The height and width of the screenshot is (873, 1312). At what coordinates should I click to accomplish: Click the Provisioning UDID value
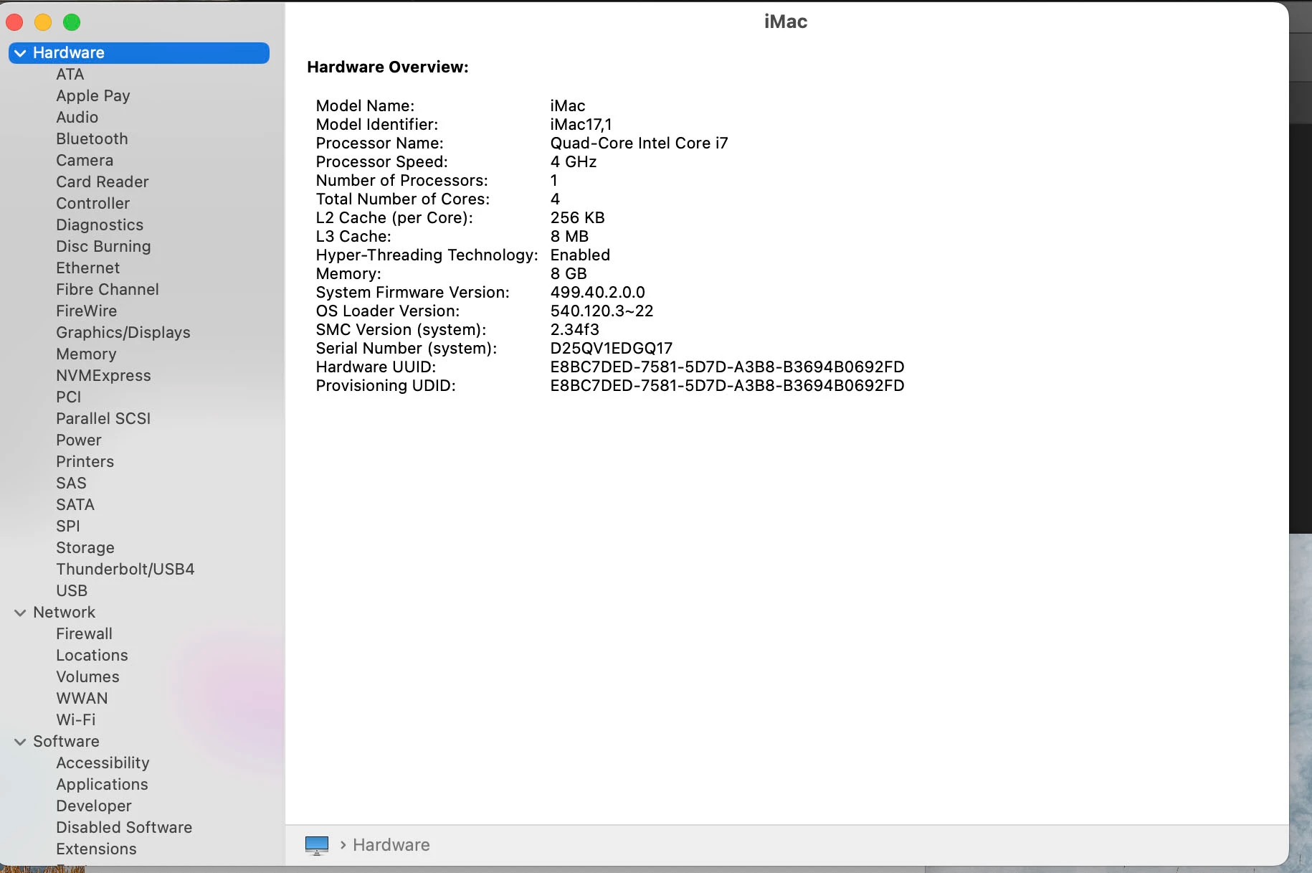tap(728, 386)
